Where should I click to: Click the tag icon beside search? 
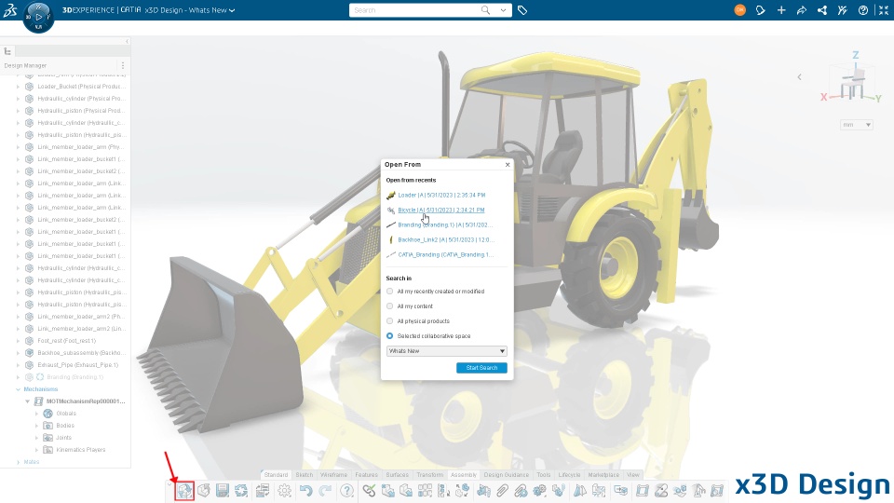point(522,10)
